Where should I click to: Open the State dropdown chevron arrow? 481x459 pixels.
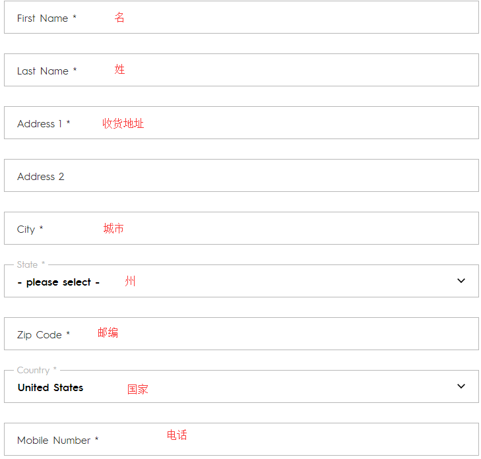(461, 281)
